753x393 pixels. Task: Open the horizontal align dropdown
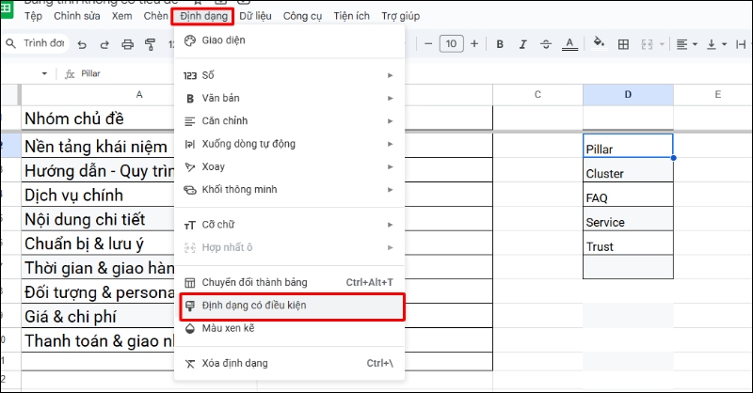[686, 44]
